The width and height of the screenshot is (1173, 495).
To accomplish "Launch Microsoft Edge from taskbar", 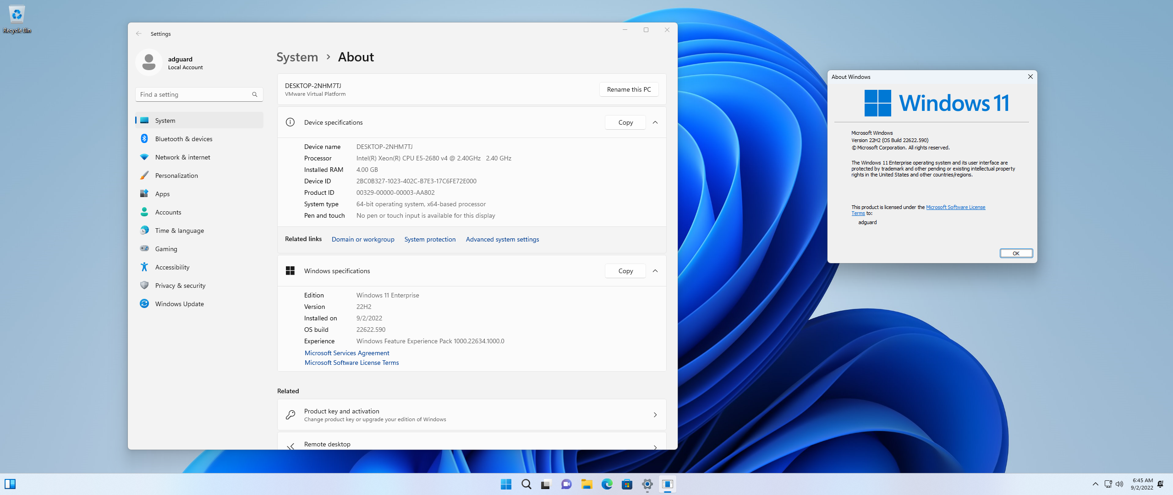I will [x=607, y=484].
